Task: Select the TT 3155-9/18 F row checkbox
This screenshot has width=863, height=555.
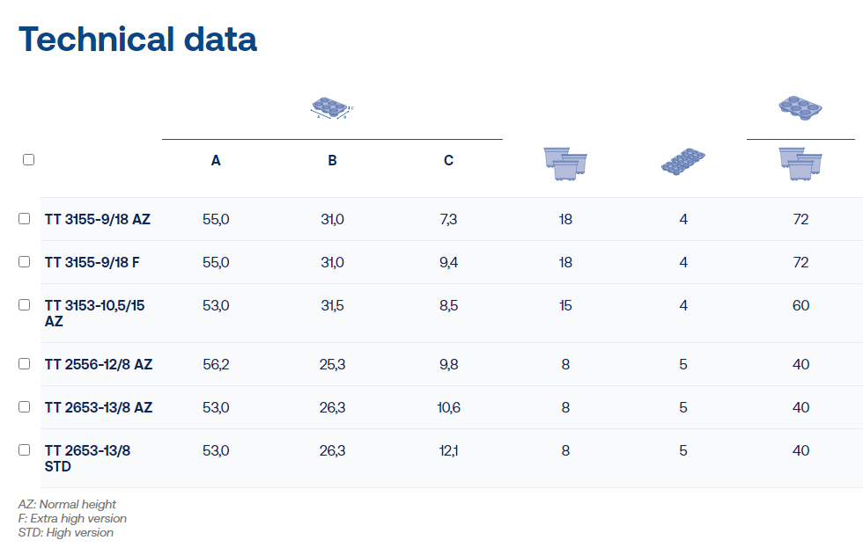Action: (x=25, y=262)
